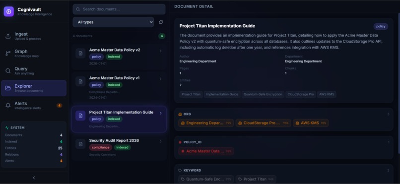Click the Ingest upload icon
Screen dimensions: 400x184
(x=8, y=36)
